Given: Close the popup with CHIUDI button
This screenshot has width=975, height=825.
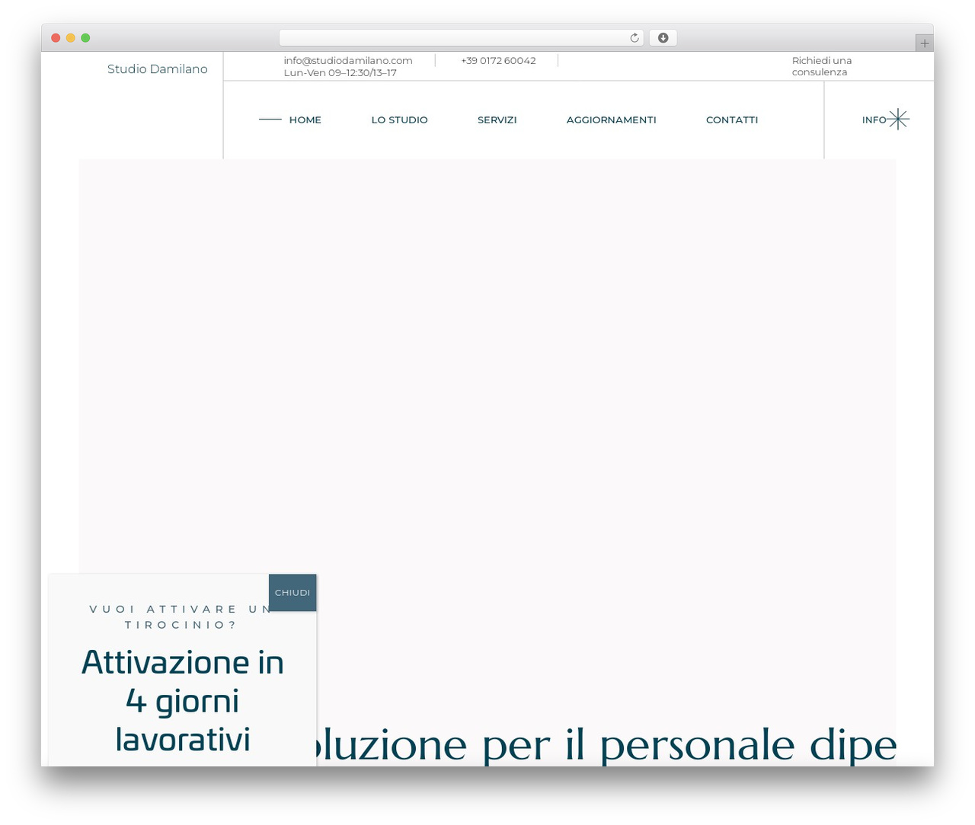Looking at the screenshot, I should click(292, 593).
